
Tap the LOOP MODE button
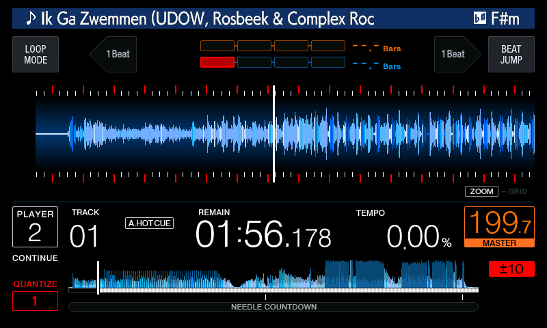(x=36, y=55)
